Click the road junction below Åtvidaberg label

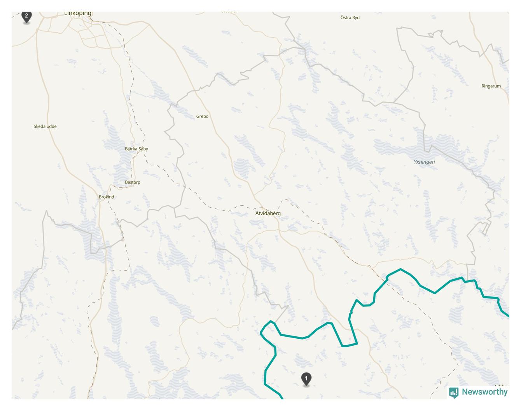click(279, 230)
